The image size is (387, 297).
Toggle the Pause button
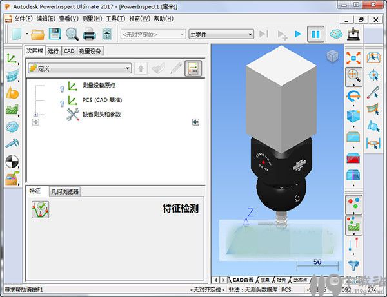point(315,34)
